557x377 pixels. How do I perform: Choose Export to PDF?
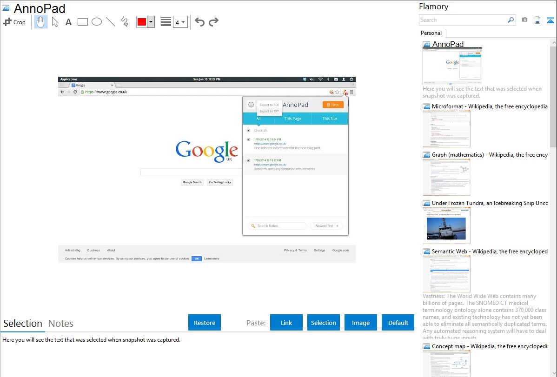(269, 105)
